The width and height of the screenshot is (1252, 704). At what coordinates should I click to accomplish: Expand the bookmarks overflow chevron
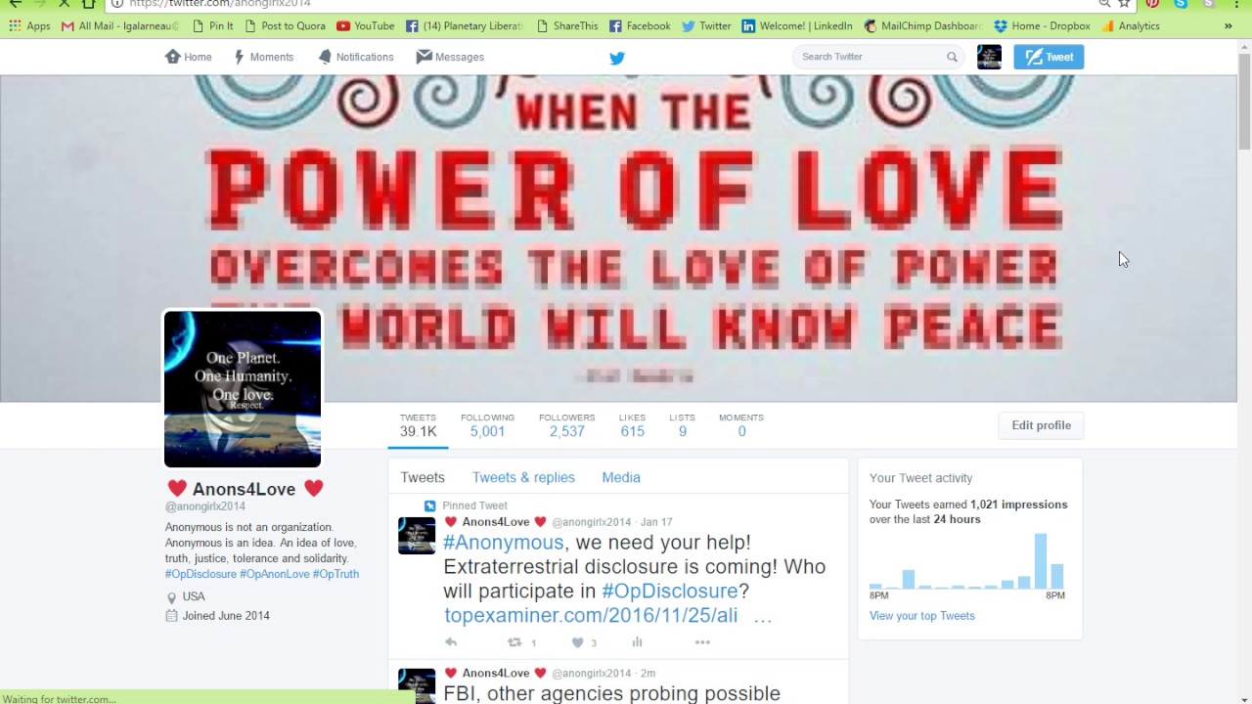tap(1229, 26)
